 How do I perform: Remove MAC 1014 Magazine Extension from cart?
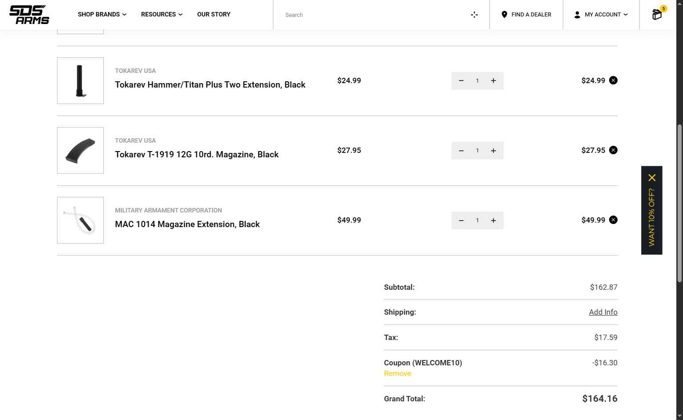[x=613, y=220]
